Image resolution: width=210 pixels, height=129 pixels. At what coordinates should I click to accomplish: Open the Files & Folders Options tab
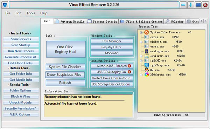pos(141,22)
